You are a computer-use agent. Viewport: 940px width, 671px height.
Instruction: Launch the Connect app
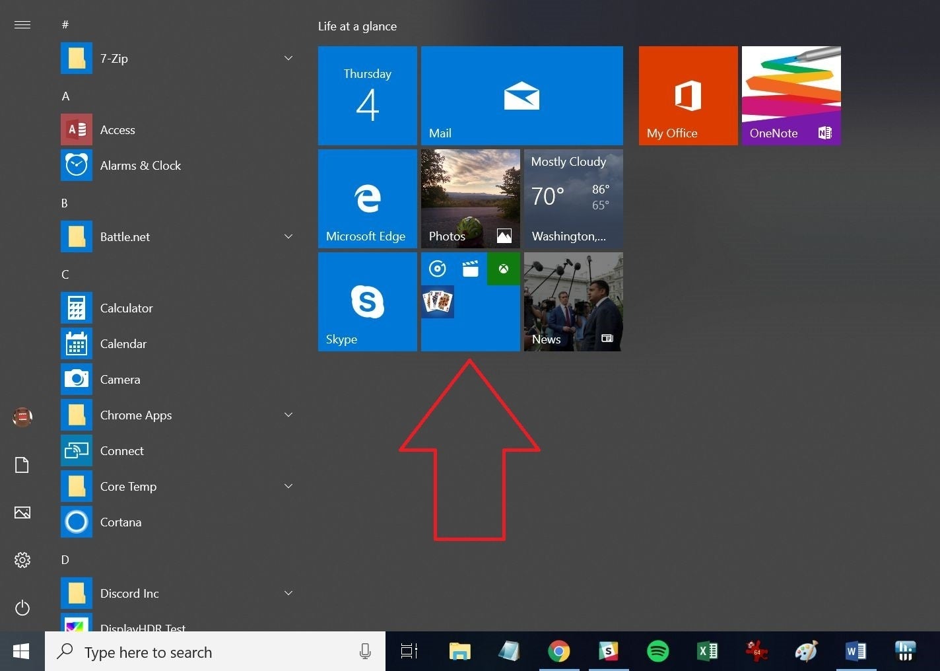178,450
